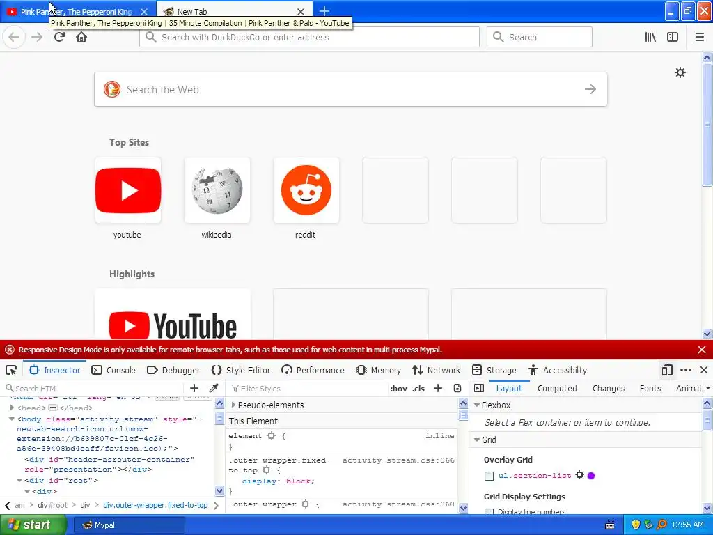Collapse the Flexbox section
713x535 pixels.
[477, 405]
